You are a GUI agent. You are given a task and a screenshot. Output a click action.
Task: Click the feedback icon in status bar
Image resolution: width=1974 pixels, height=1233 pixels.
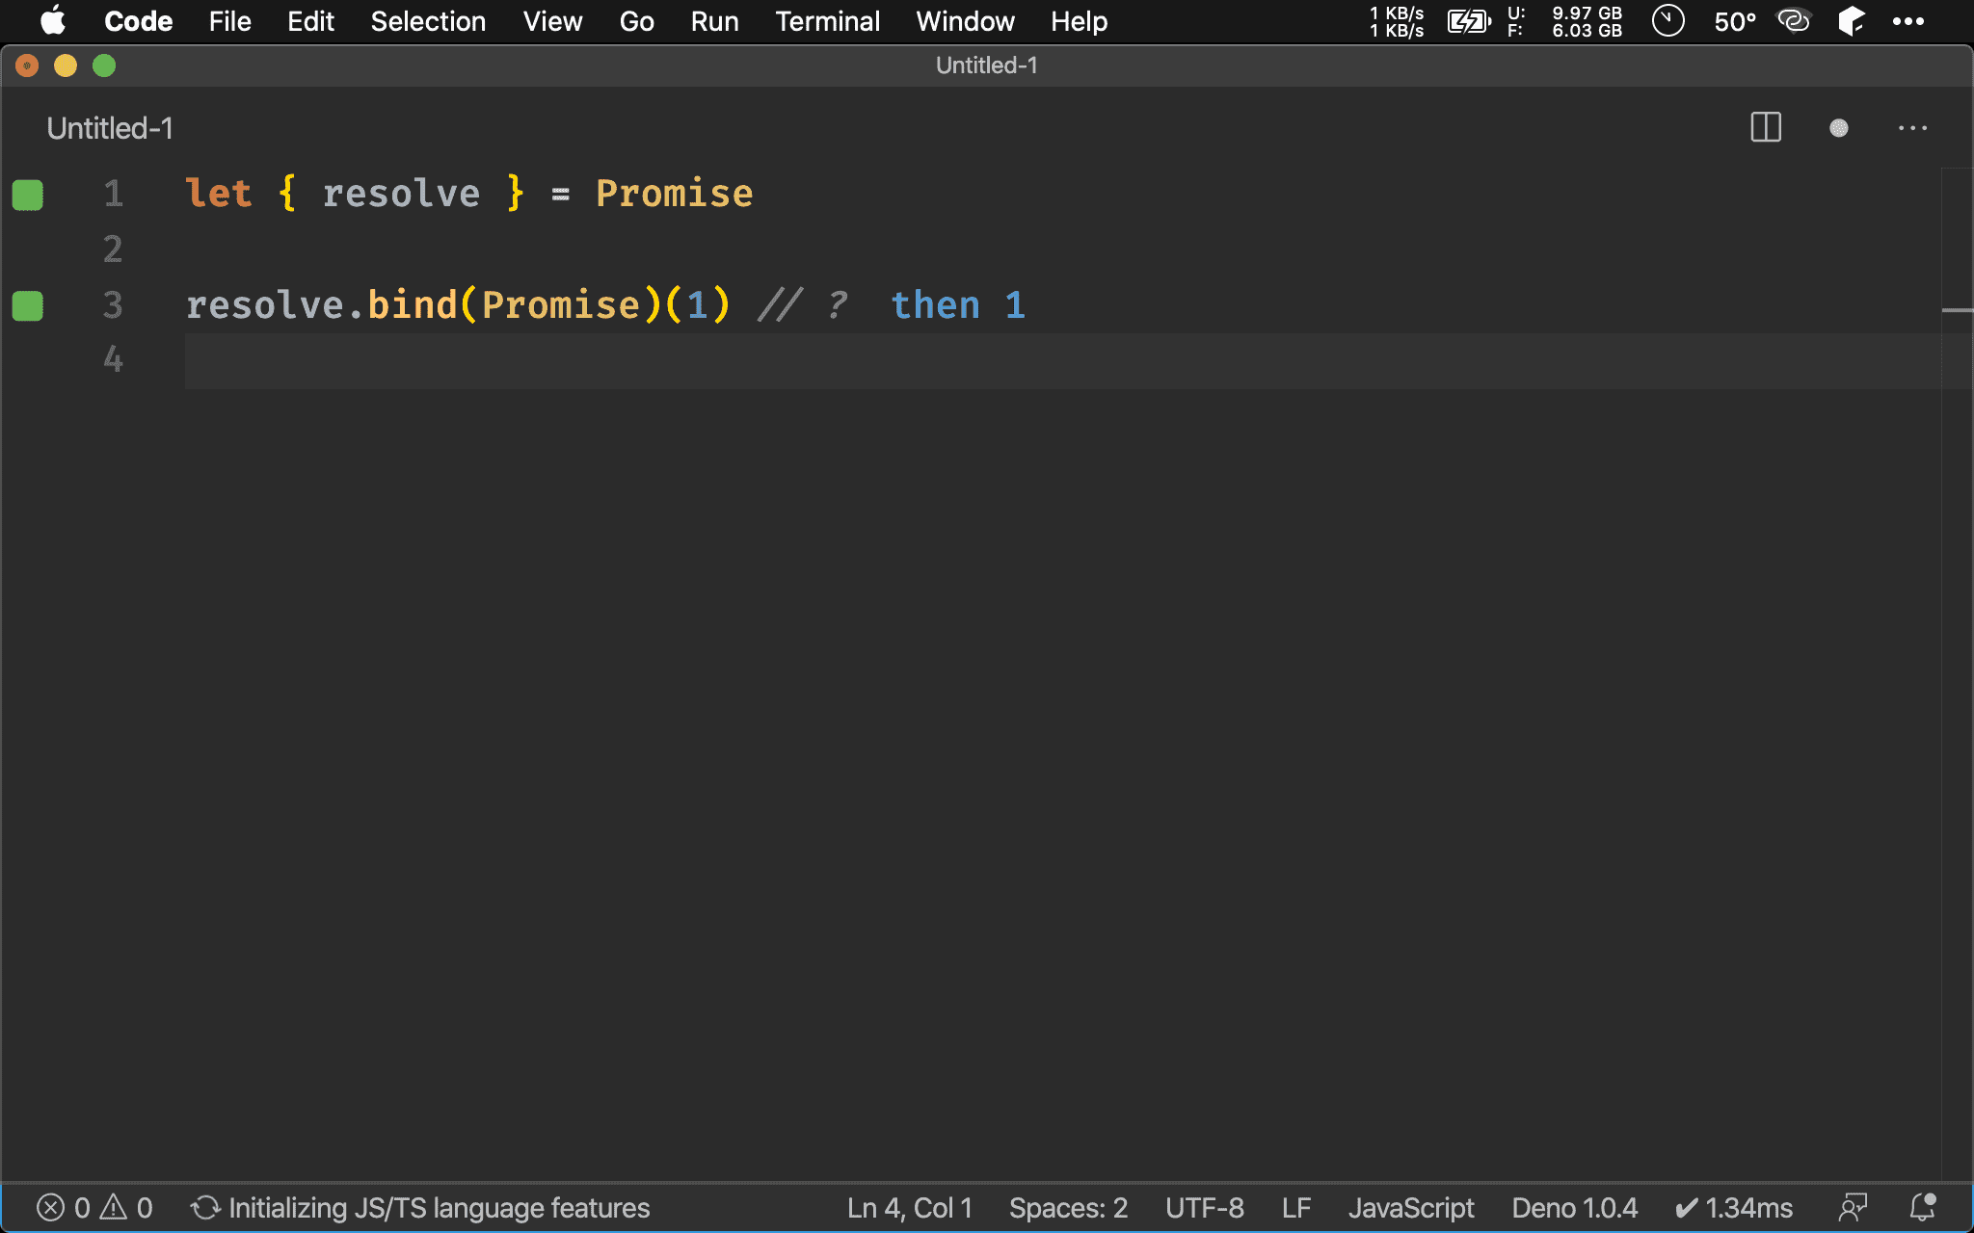coord(1853,1208)
